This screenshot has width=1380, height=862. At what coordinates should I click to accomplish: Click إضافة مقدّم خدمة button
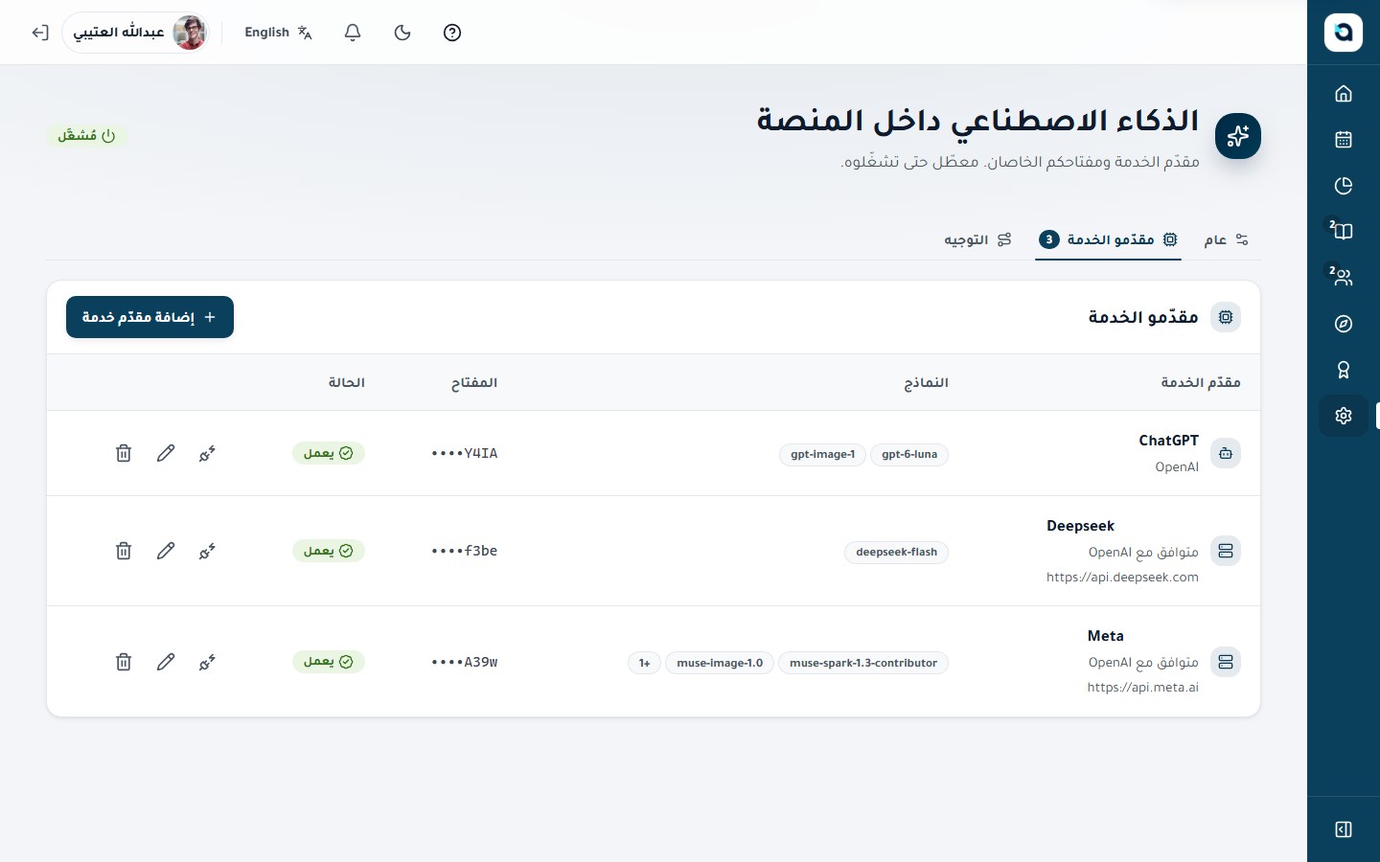coord(149,317)
